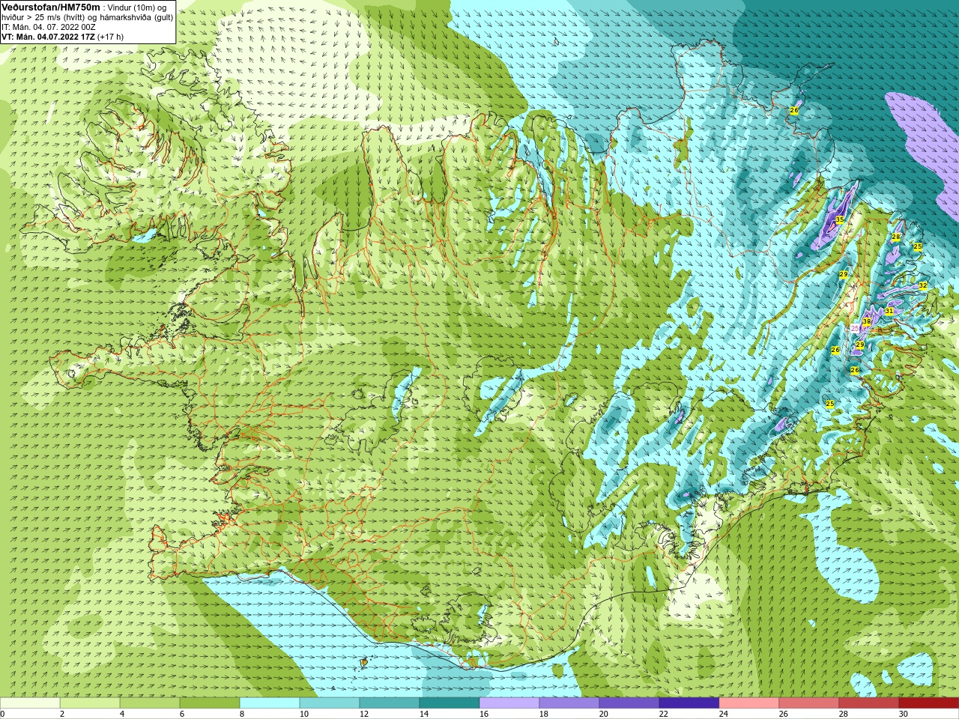
Task: Click the pale cream 0–2 m/s legend swatch
Action: (30, 703)
